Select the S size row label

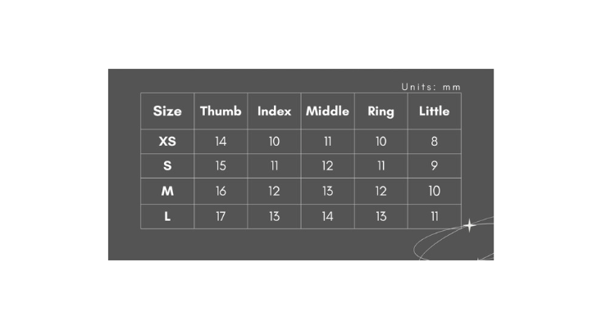[167, 166]
